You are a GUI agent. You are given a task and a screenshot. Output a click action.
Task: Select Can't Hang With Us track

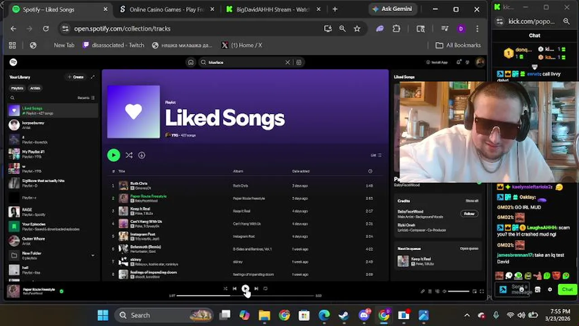tap(245, 224)
